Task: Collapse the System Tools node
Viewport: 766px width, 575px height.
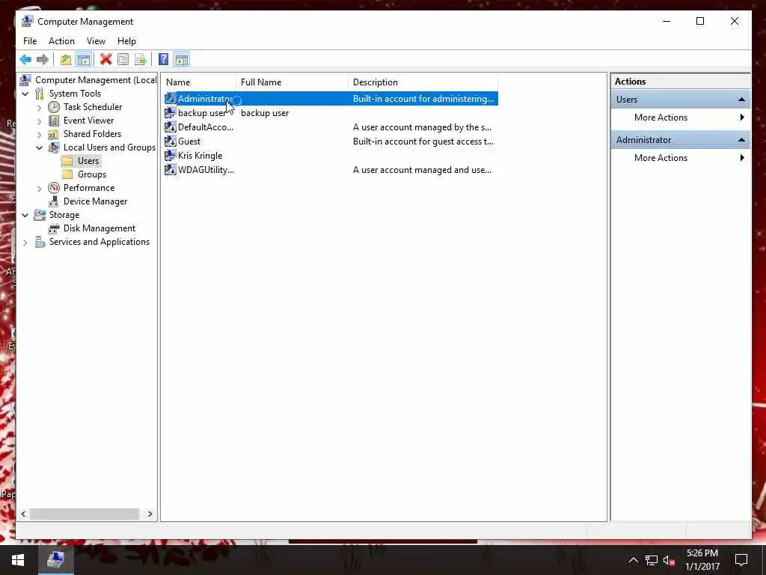Action: (25, 94)
